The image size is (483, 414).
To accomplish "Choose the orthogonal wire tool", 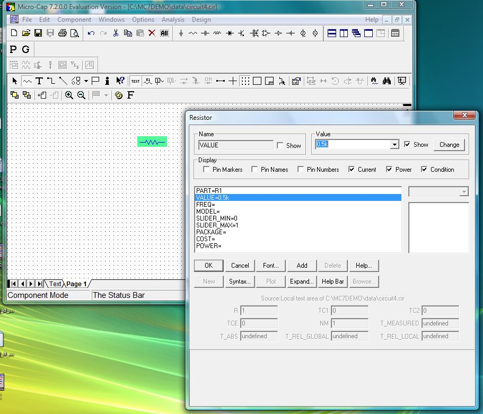I will (51, 81).
